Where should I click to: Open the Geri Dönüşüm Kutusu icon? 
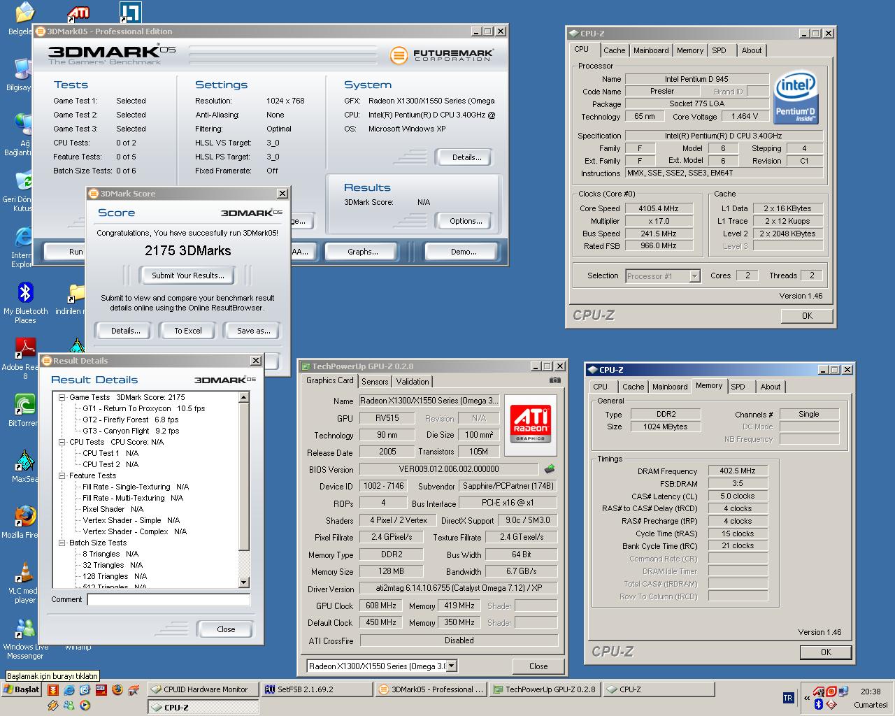coord(23,181)
